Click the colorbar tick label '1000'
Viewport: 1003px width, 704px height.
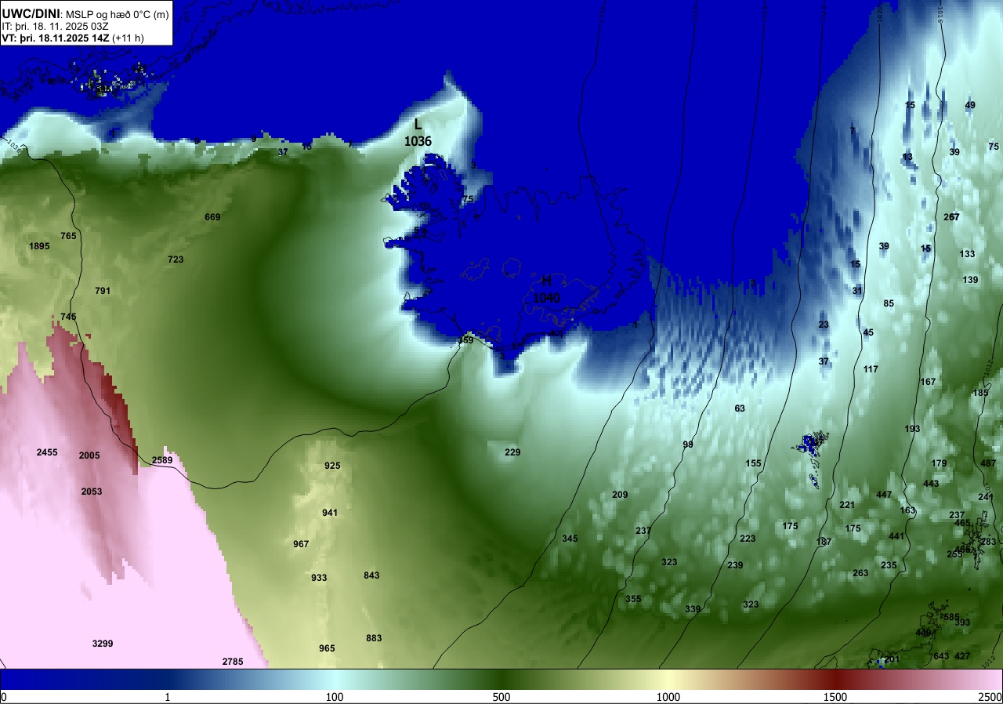668,698
